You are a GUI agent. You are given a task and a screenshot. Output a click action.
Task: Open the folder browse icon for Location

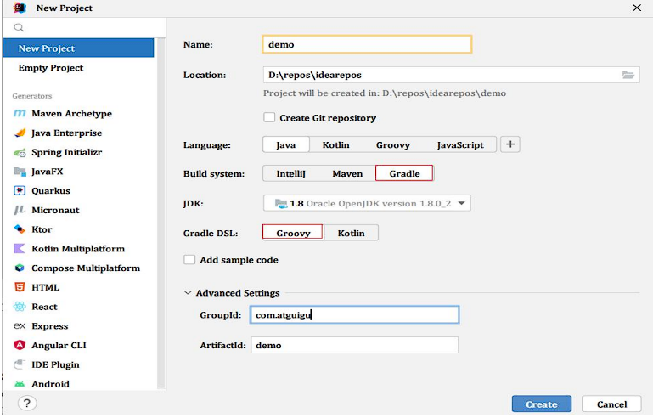628,75
